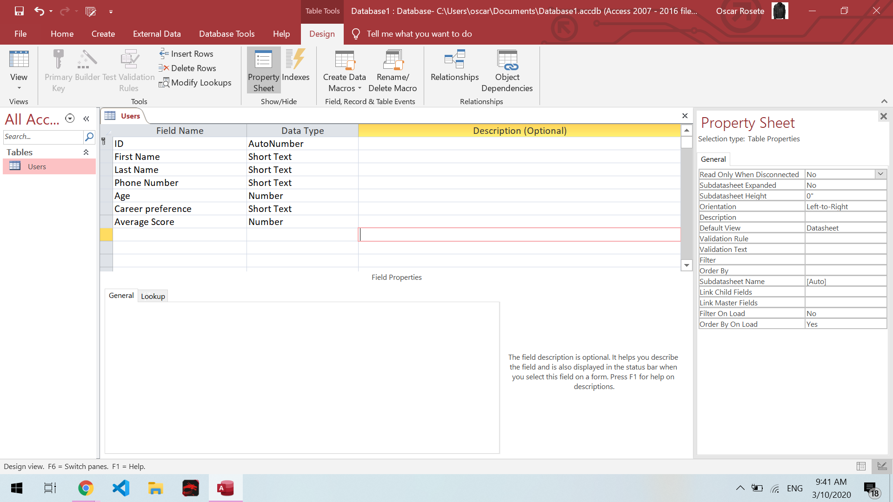
Task: Click Insert Rows in the Tools group
Action: 187,54
